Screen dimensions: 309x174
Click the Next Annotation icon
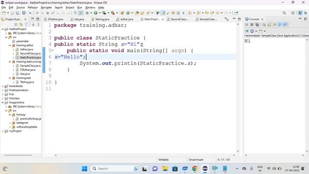point(190,13)
